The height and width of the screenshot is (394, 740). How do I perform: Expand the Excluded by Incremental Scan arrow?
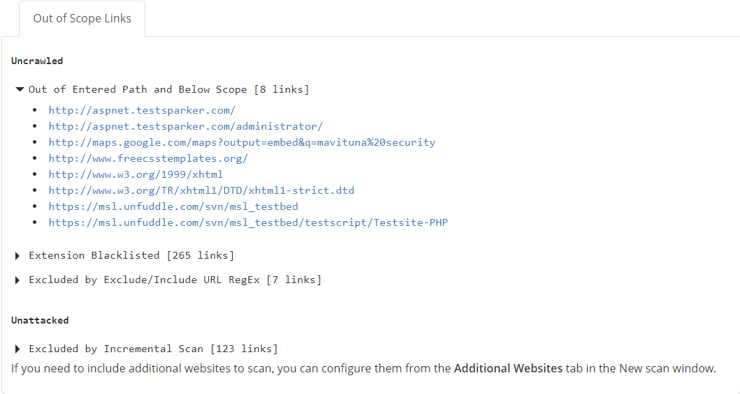[x=17, y=349]
